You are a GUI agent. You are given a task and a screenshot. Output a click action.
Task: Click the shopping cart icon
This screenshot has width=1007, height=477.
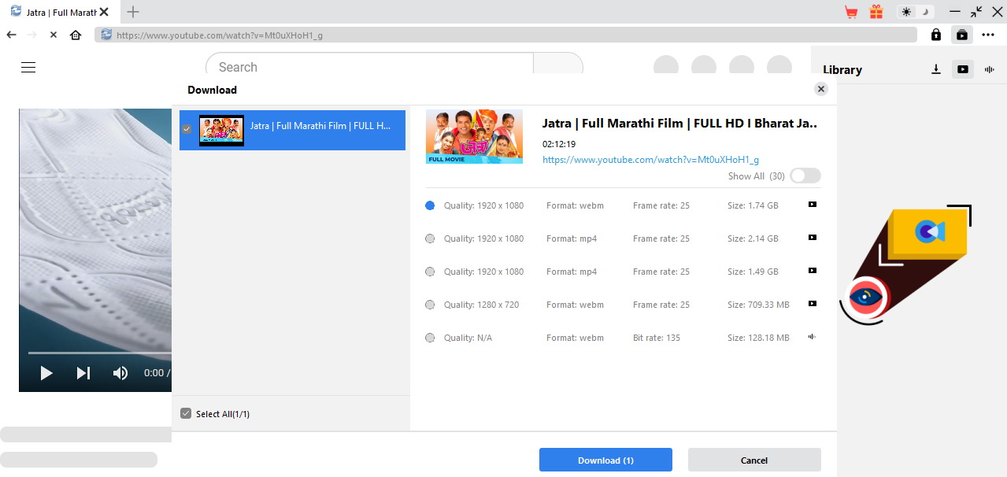coord(851,12)
